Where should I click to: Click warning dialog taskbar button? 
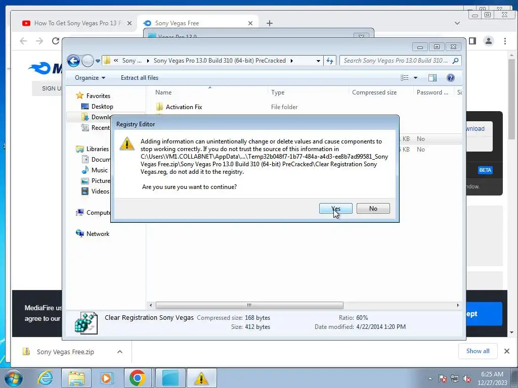click(201, 378)
